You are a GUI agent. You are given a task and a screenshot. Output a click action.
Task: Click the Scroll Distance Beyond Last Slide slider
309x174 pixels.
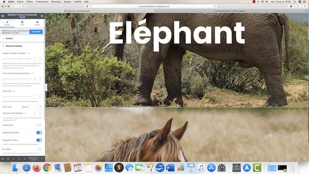tap(17, 79)
